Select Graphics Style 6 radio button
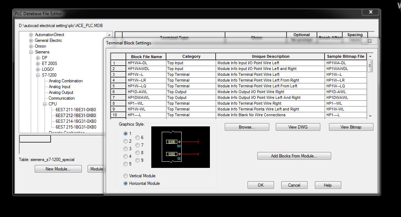Screen dimensions: 401x217 [138, 138]
